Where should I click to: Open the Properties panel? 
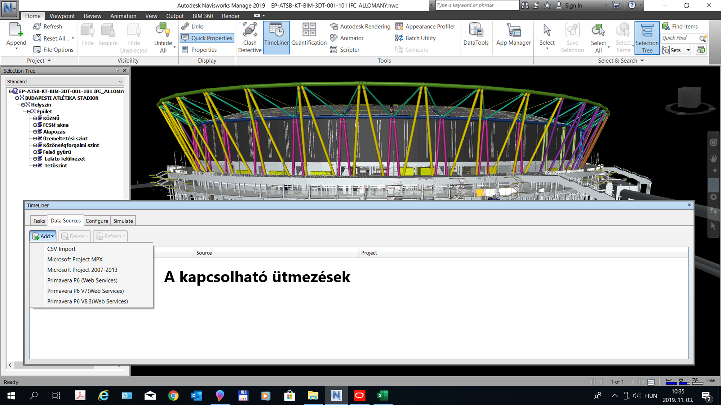[199, 50]
